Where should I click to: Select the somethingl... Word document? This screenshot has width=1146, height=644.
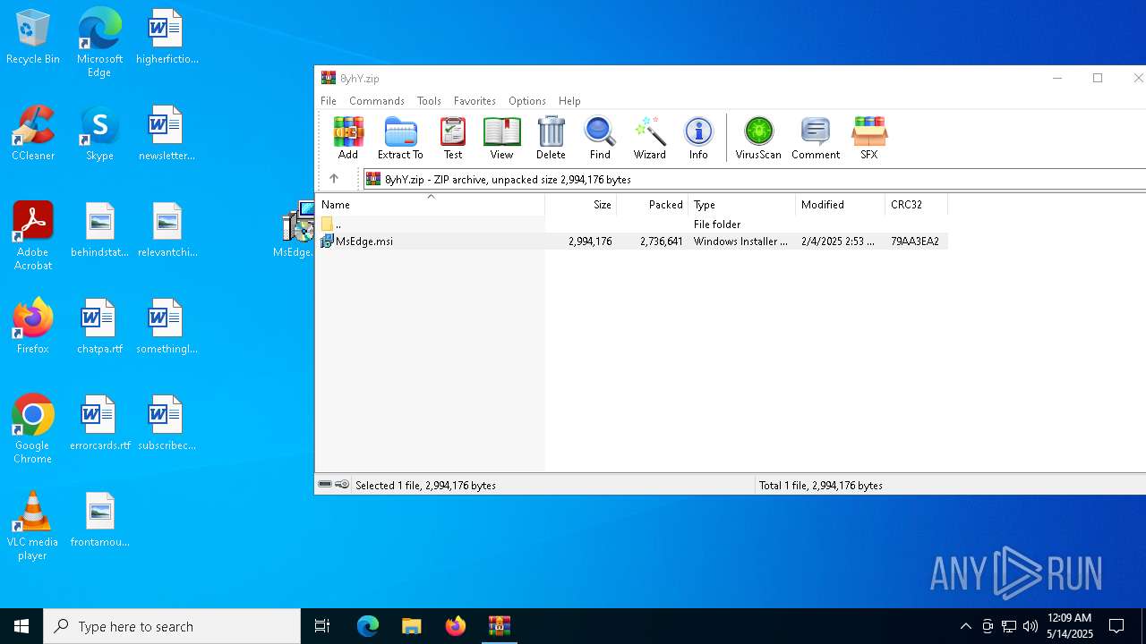coord(167,326)
